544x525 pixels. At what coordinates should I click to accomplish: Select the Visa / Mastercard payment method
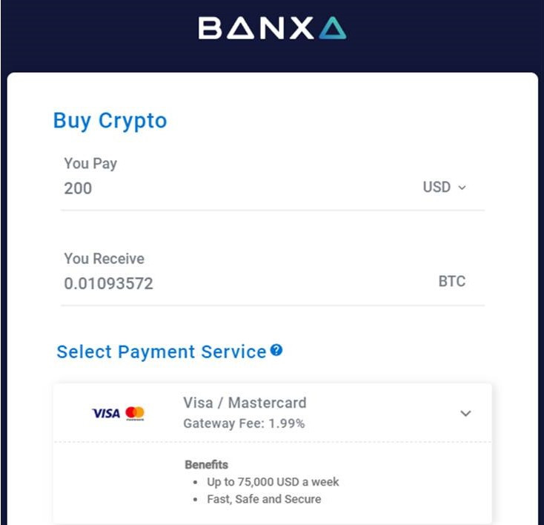(x=273, y=413)
